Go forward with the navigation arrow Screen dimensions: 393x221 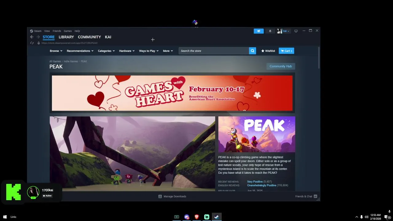(38, 37)
